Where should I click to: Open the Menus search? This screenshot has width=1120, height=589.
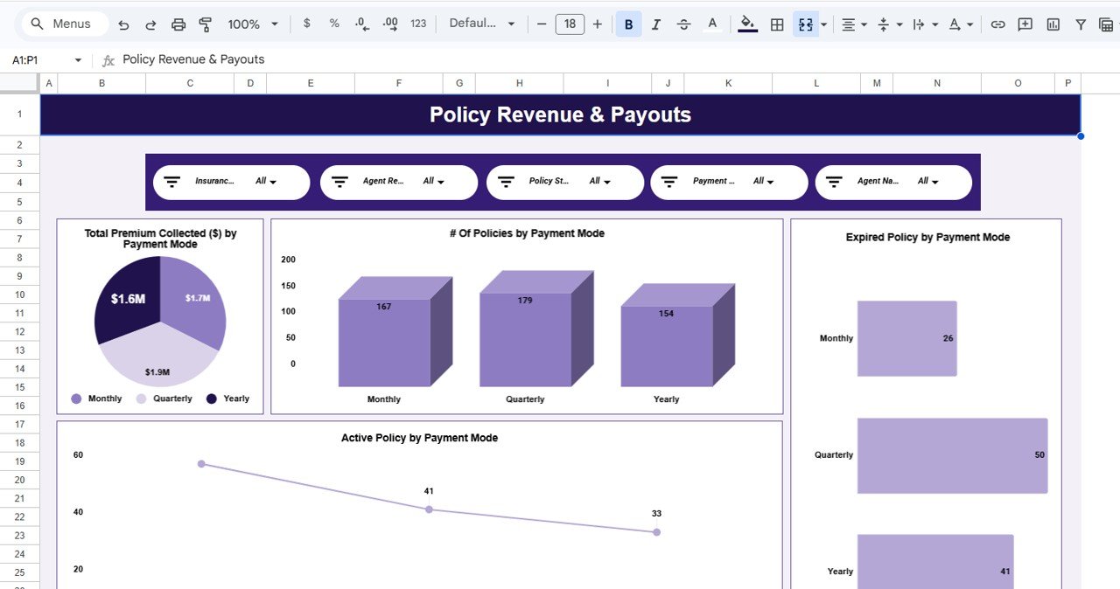click(61, 24)
